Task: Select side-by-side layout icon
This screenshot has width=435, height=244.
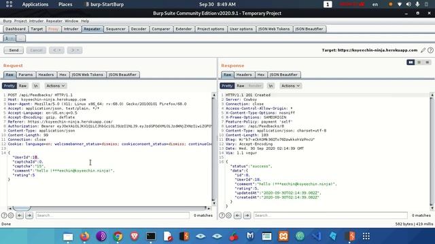Action: point(411,62)
